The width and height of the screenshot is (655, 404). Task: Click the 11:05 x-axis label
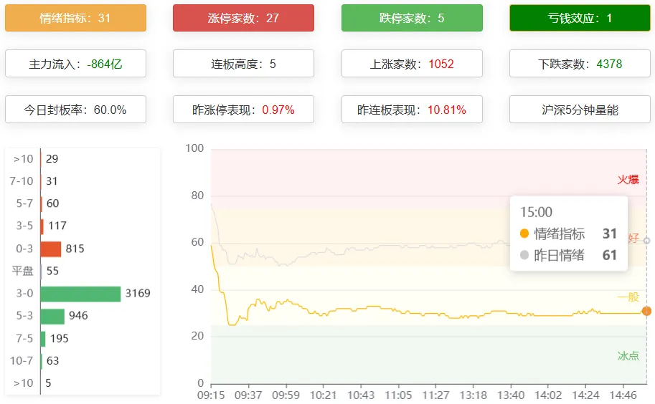398,395
